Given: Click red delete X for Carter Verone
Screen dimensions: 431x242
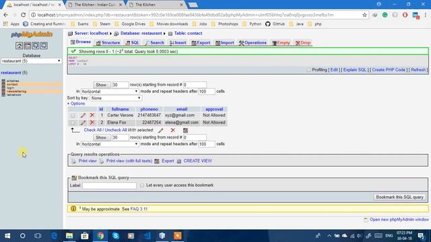Looking at the screenshot, I should pyautogui.click(x=92, y=115).
